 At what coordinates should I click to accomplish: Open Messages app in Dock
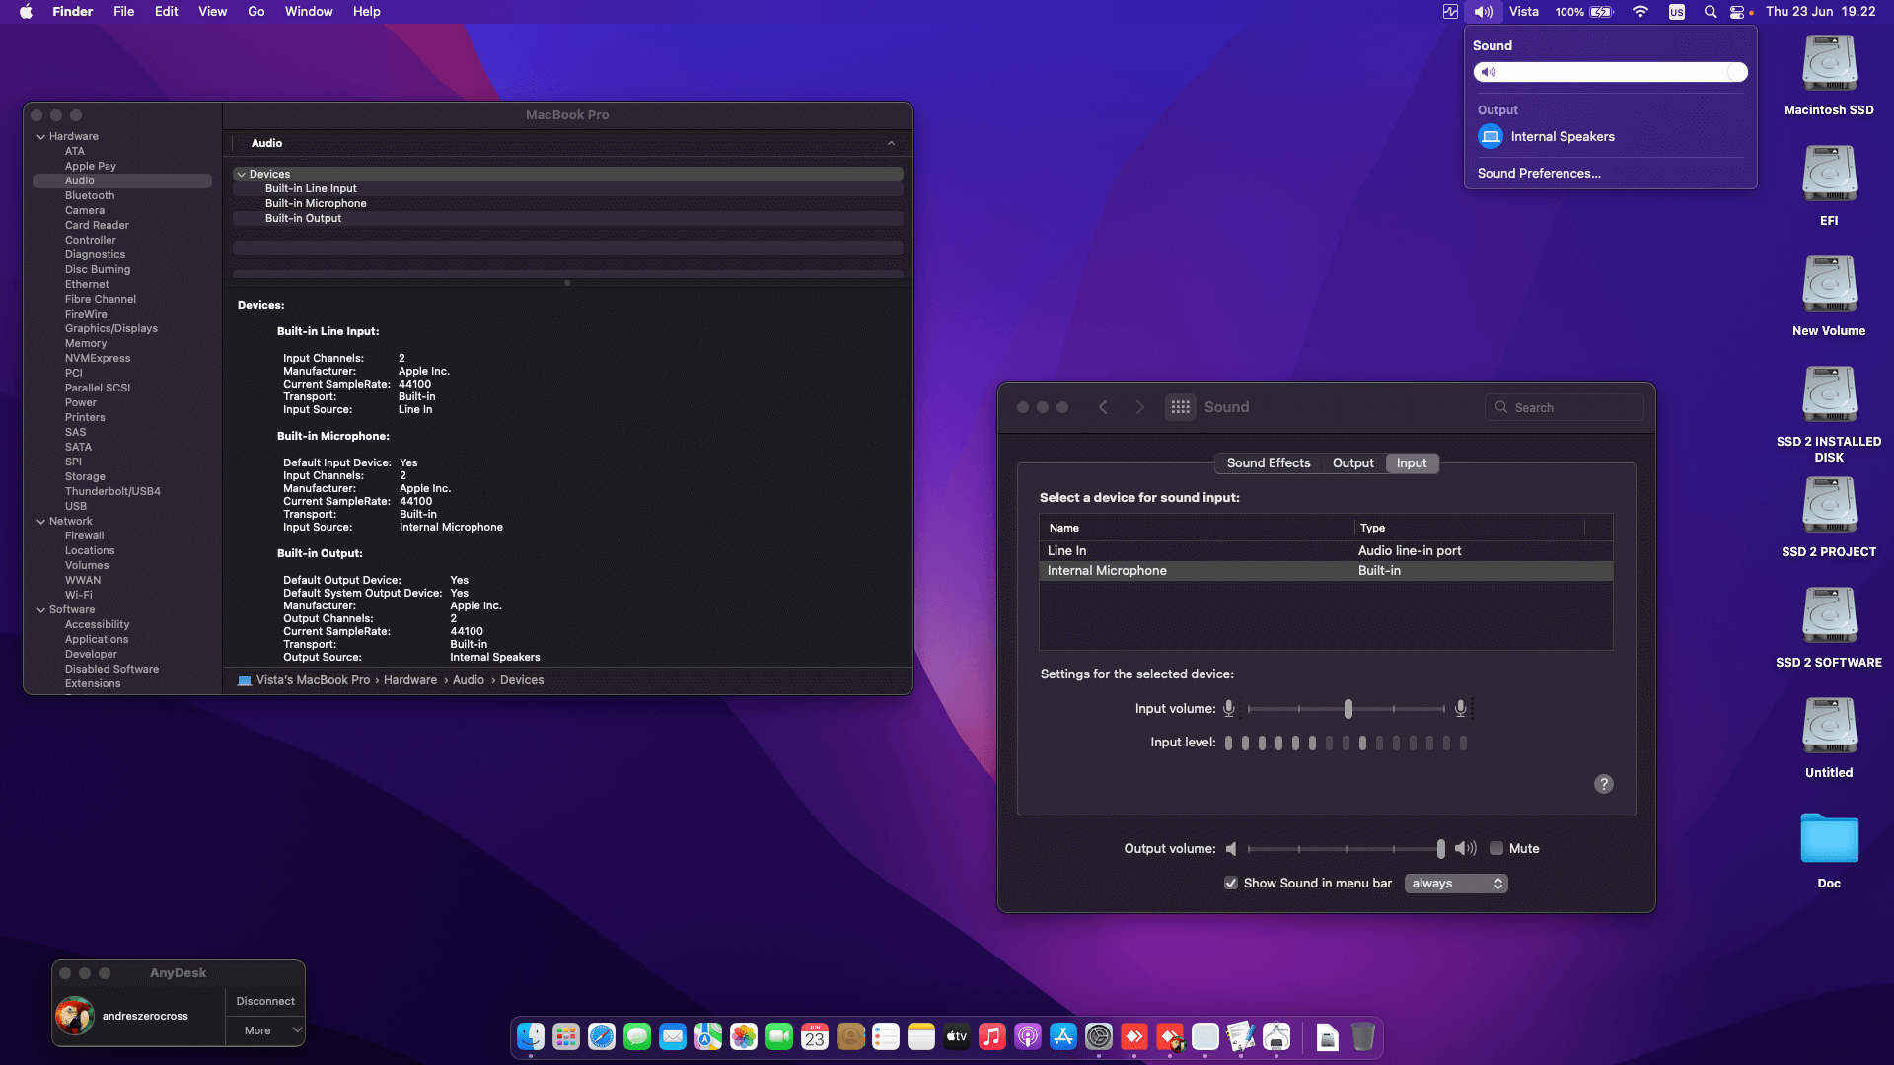tap(637, 1036)
